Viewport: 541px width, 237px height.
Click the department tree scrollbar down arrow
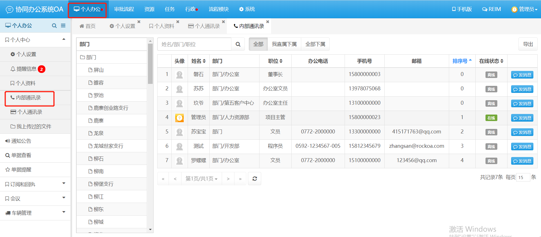coord(150,230)
